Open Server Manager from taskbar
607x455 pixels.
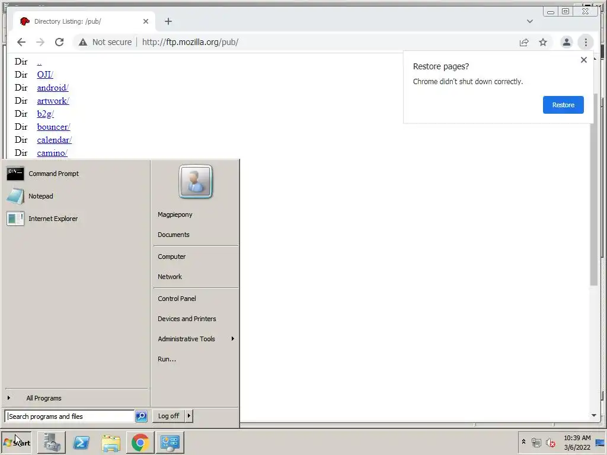[x=52, y=443]
